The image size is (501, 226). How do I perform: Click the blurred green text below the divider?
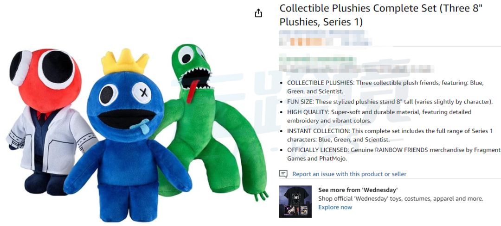[x=318, y=59]
